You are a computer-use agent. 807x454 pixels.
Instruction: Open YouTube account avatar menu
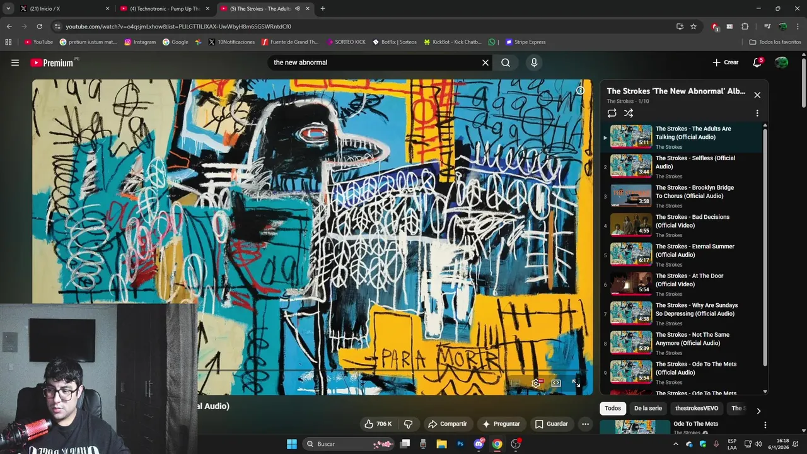coord(782,62)
